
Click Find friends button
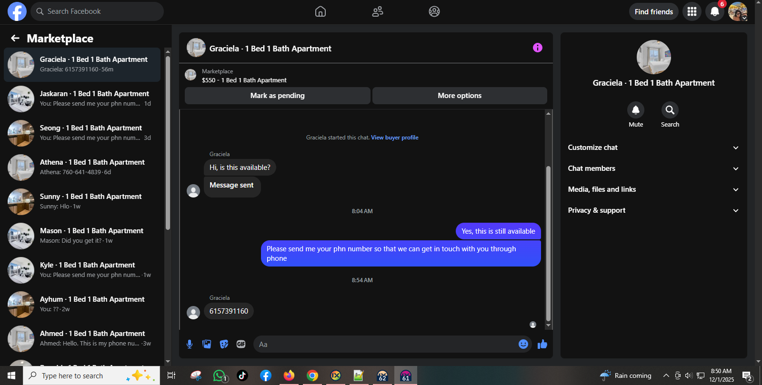654,11
